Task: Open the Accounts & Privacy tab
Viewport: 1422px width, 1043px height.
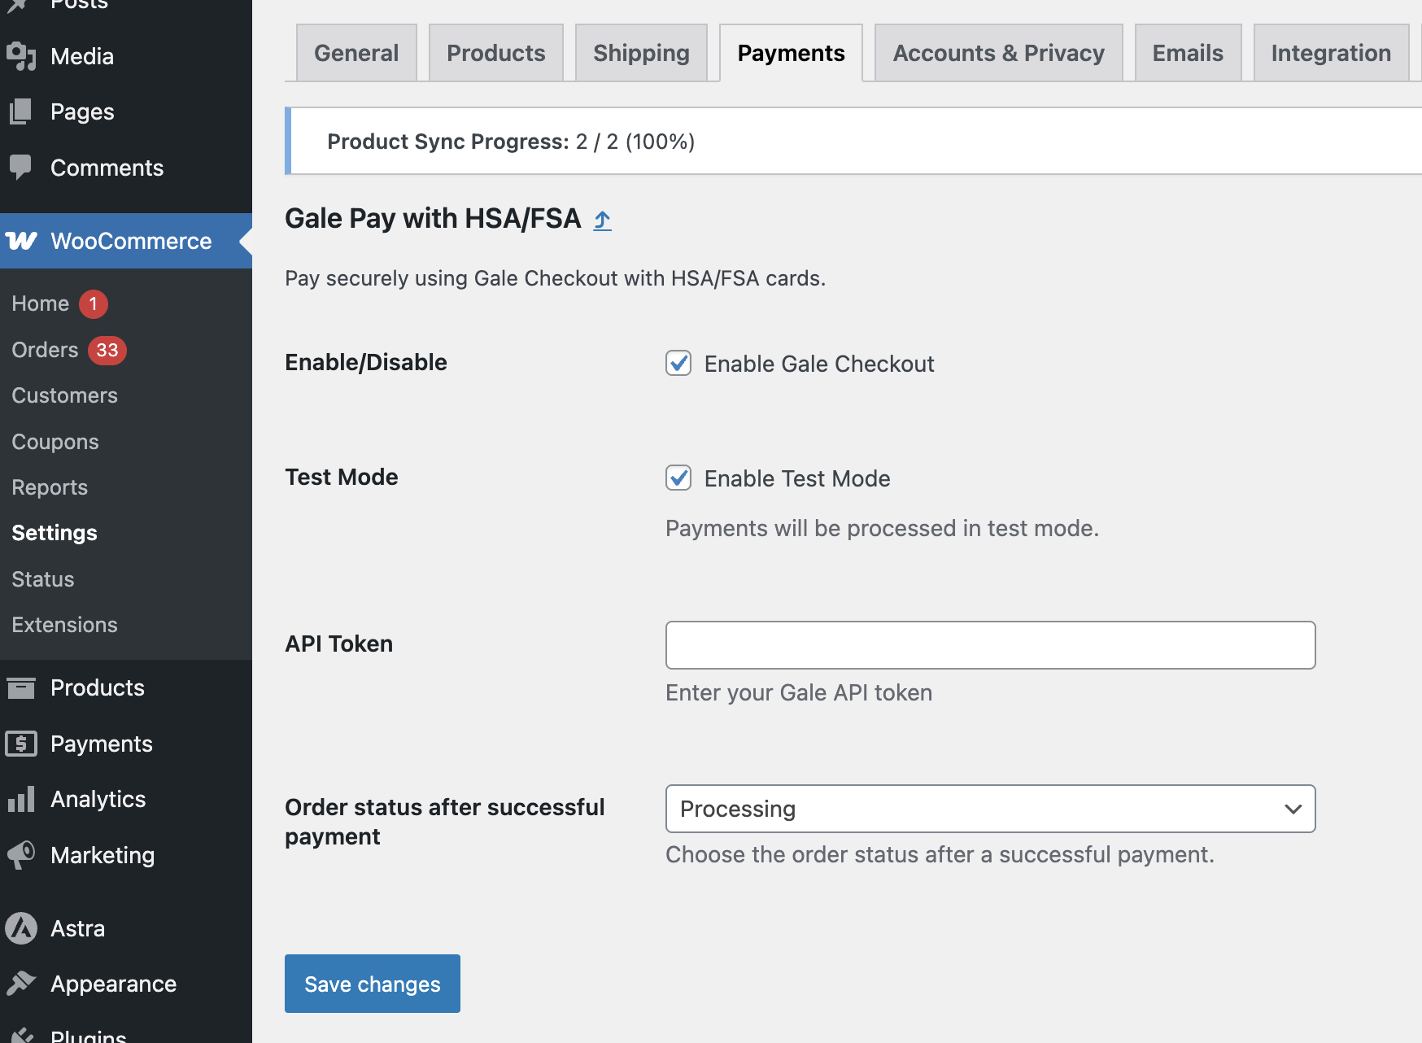Action: 998,53
